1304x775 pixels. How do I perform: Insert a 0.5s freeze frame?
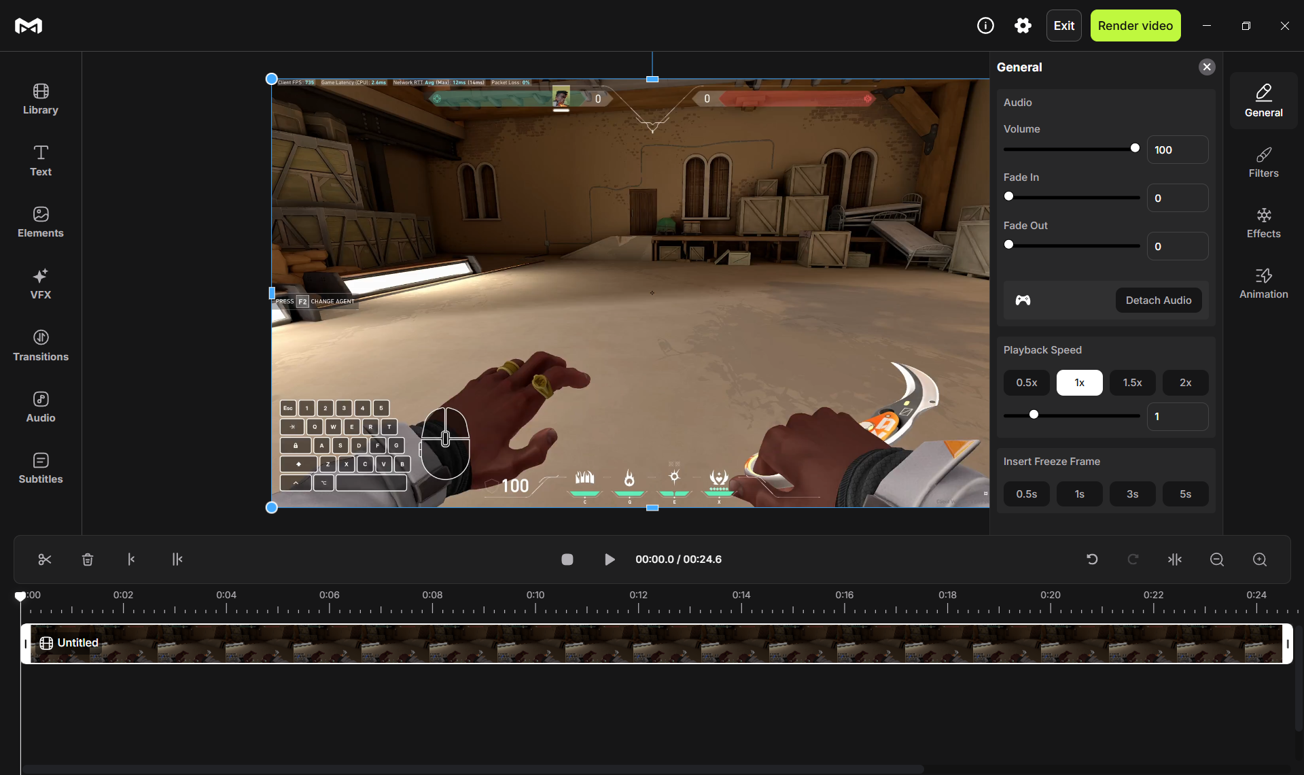pyautogui.click(x=1026, y=494)
